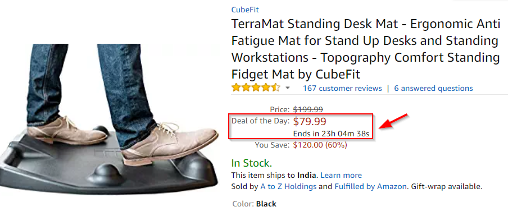Open the 167 customer reviews link
Screen dimensions: 508x216
(x=342, y=88)
